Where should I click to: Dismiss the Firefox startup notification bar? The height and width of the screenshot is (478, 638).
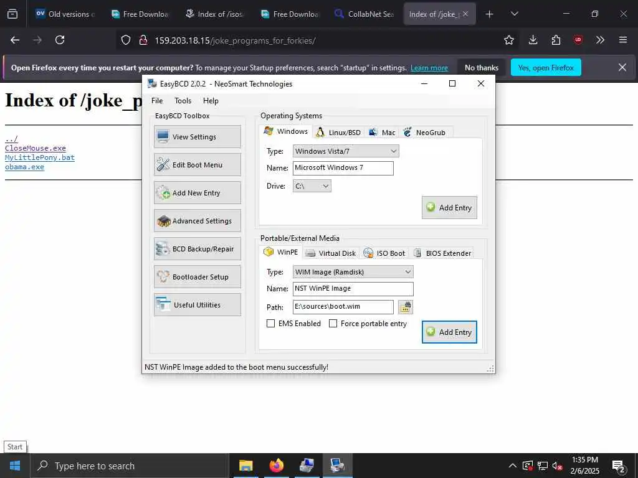pos(622,67)
